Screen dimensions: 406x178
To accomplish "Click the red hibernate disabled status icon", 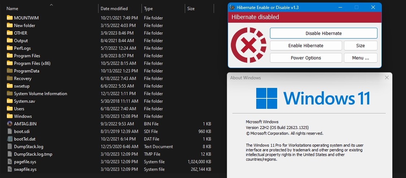I will click(x=249, y=45).
